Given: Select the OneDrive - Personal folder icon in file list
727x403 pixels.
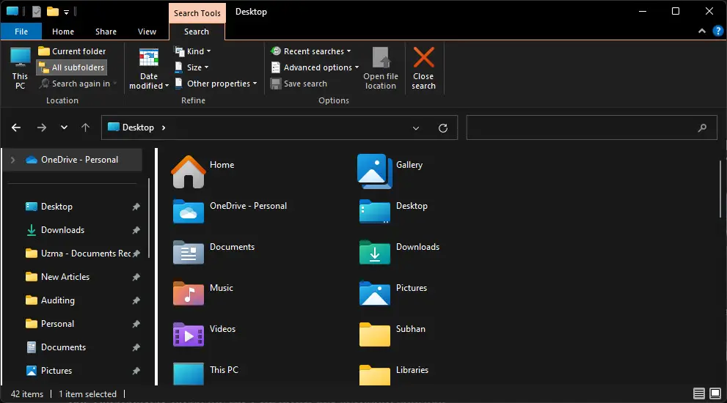Looking at the screenshot, I should pyautogui.click(x=189, y=212).
